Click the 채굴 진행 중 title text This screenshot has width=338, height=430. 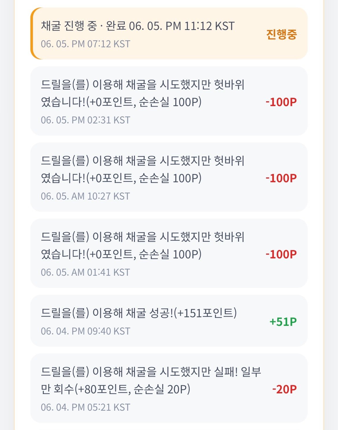coord(69,26)
